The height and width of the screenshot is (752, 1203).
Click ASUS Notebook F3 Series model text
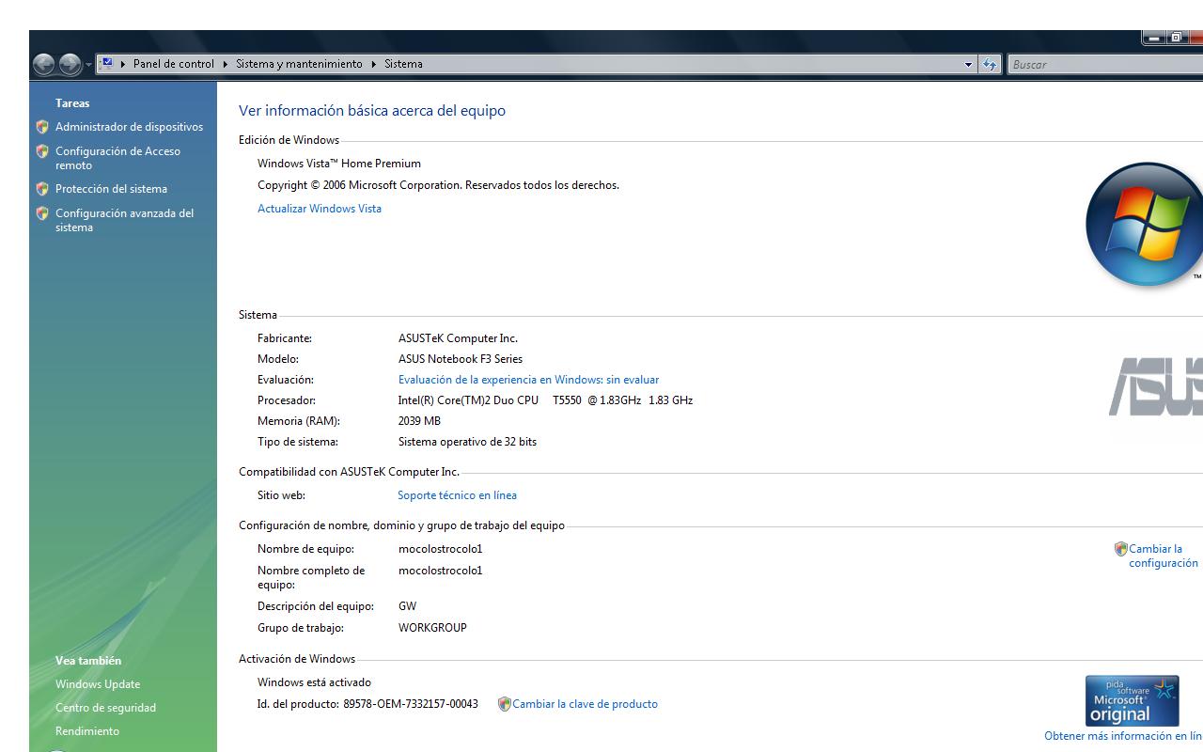[x=461, y=359]
